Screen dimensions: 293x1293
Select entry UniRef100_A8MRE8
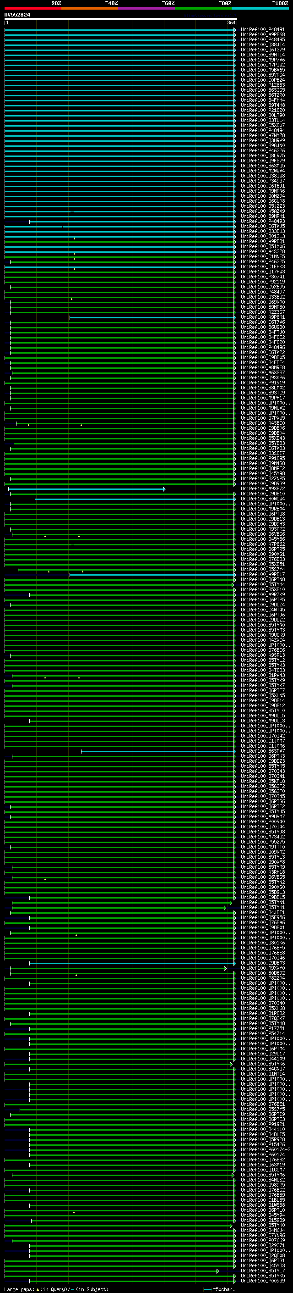point(263,367)
